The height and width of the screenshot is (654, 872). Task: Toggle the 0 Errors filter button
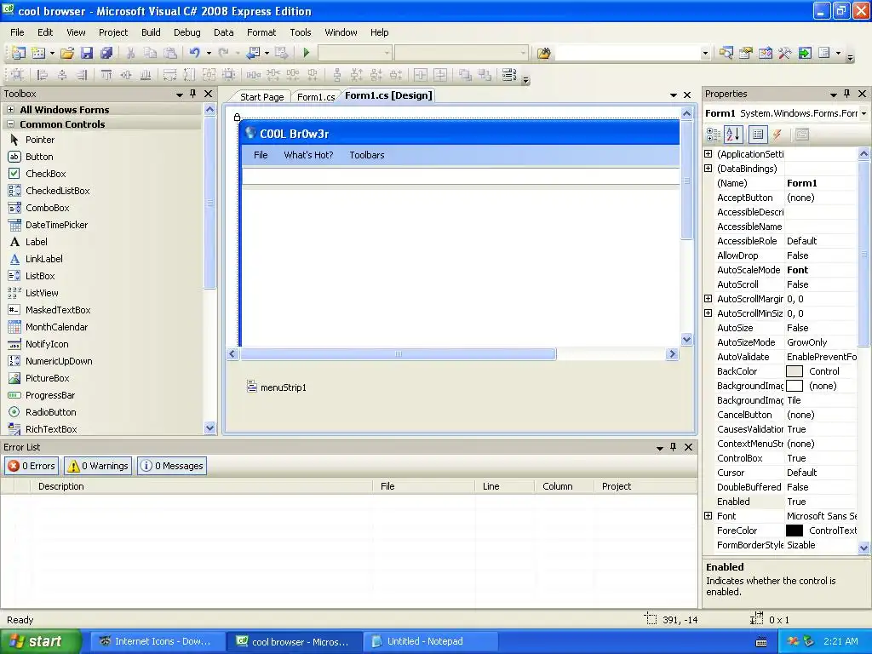[x=32, y=466]
